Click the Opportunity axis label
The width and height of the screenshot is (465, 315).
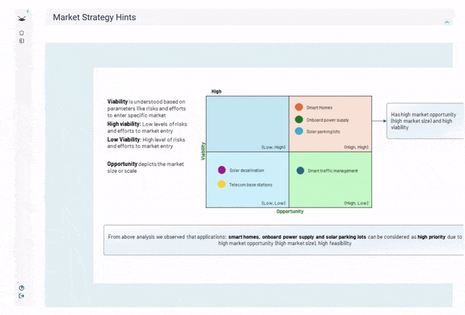pyautogui.click(x=289, y=212)
